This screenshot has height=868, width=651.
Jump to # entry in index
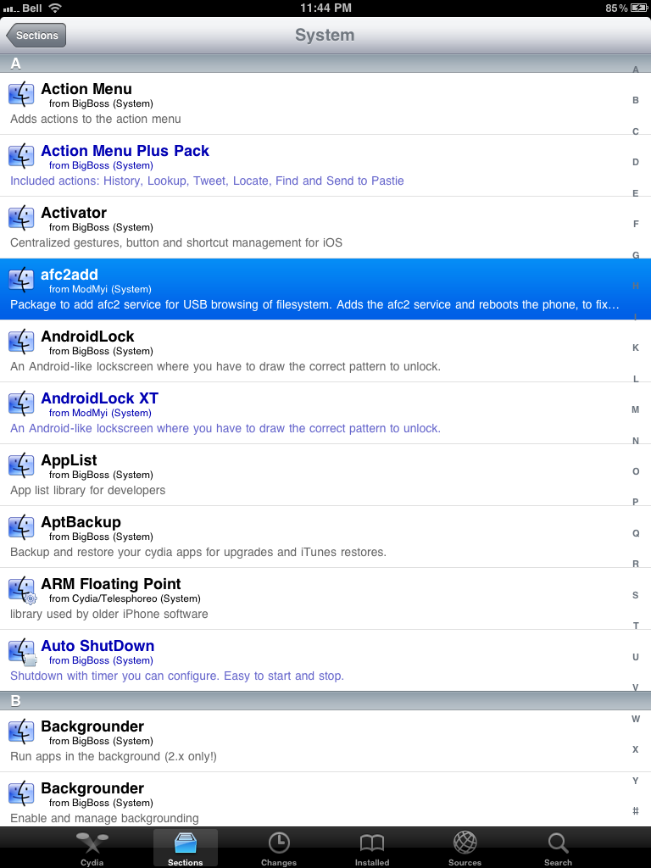[x=636, y=811]
